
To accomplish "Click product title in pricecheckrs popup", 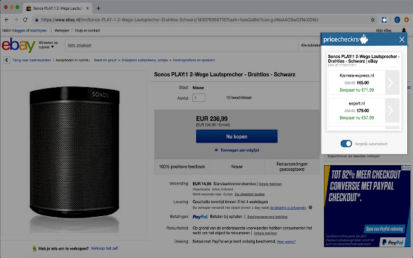I will [363, 59].
